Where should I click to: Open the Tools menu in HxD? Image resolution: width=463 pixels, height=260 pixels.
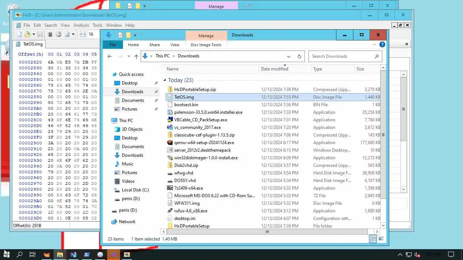[x=97, y=25]
